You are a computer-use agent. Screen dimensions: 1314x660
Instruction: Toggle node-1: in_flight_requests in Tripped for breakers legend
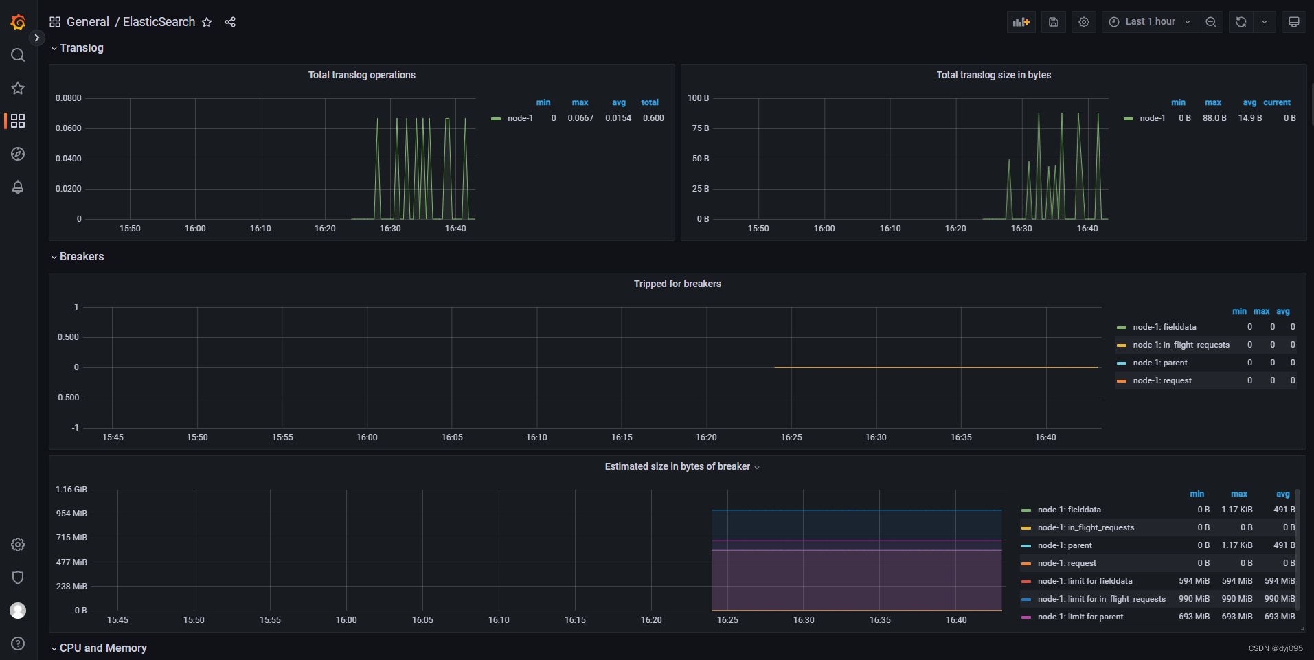pyautogui.click(x=1181, y=345)
